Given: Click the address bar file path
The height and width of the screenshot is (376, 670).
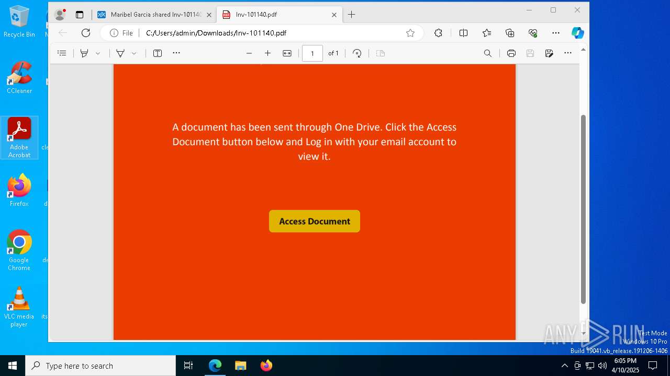Looking at the screenshot, I should pos(216,33).
